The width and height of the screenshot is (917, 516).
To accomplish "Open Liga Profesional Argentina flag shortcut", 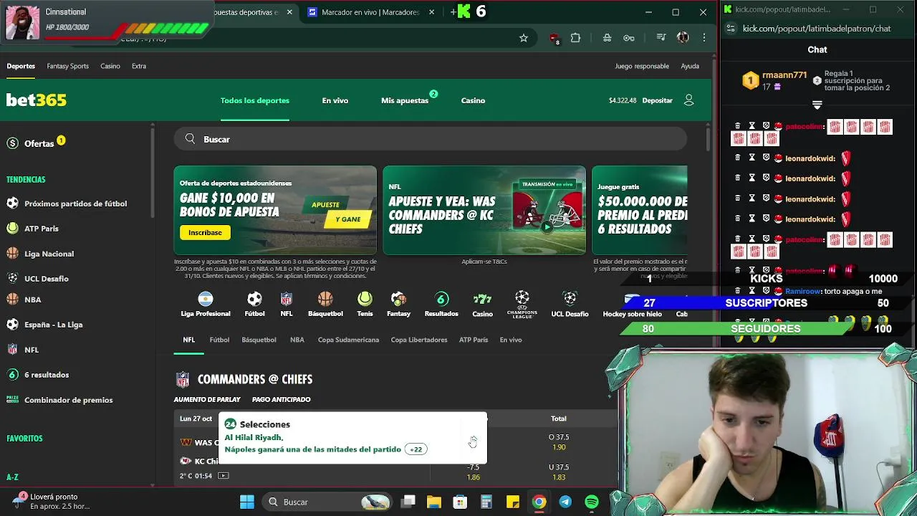I will [x=206, y=304].
